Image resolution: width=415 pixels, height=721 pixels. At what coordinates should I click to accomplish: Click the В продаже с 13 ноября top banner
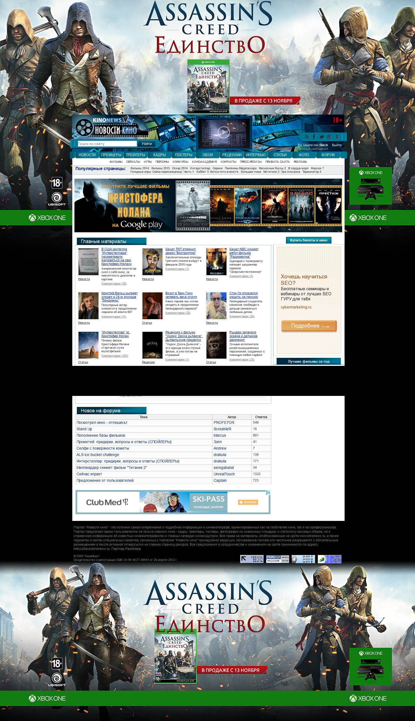pos(265,101)
